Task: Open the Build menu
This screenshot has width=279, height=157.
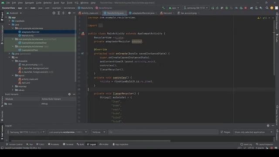Action: tap(56, 3)
